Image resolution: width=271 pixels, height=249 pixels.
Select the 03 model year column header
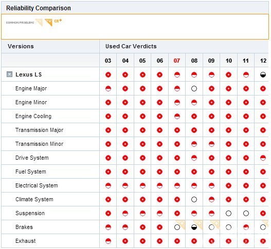click(x=108, y=61)
